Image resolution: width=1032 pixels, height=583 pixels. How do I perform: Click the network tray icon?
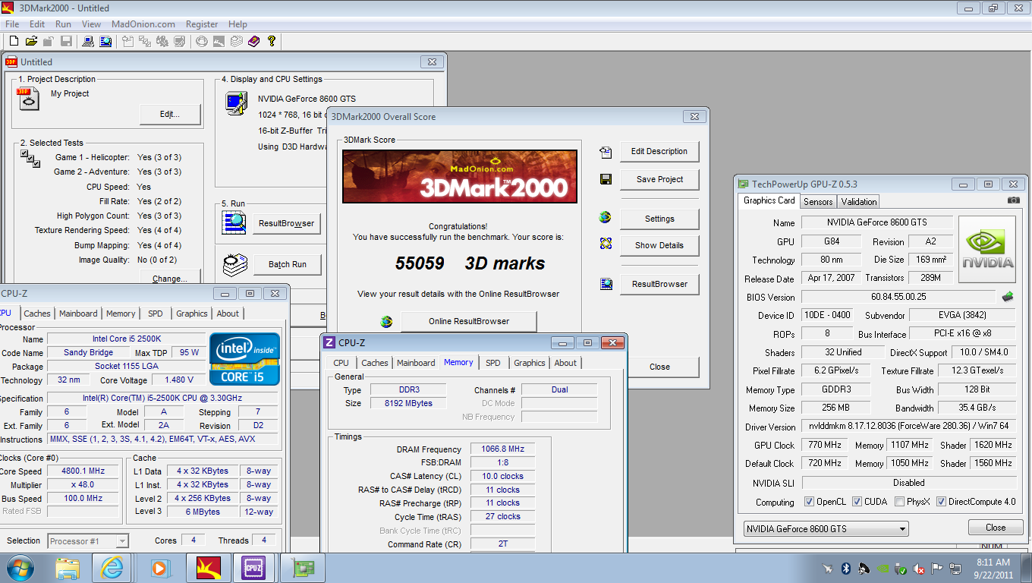pyautogui.click(x=955, y=568)
